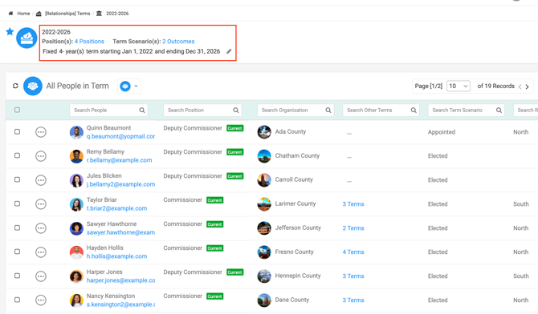Edit term dates with the pencil icon
The image size is (538, 314).
point(229,51)
